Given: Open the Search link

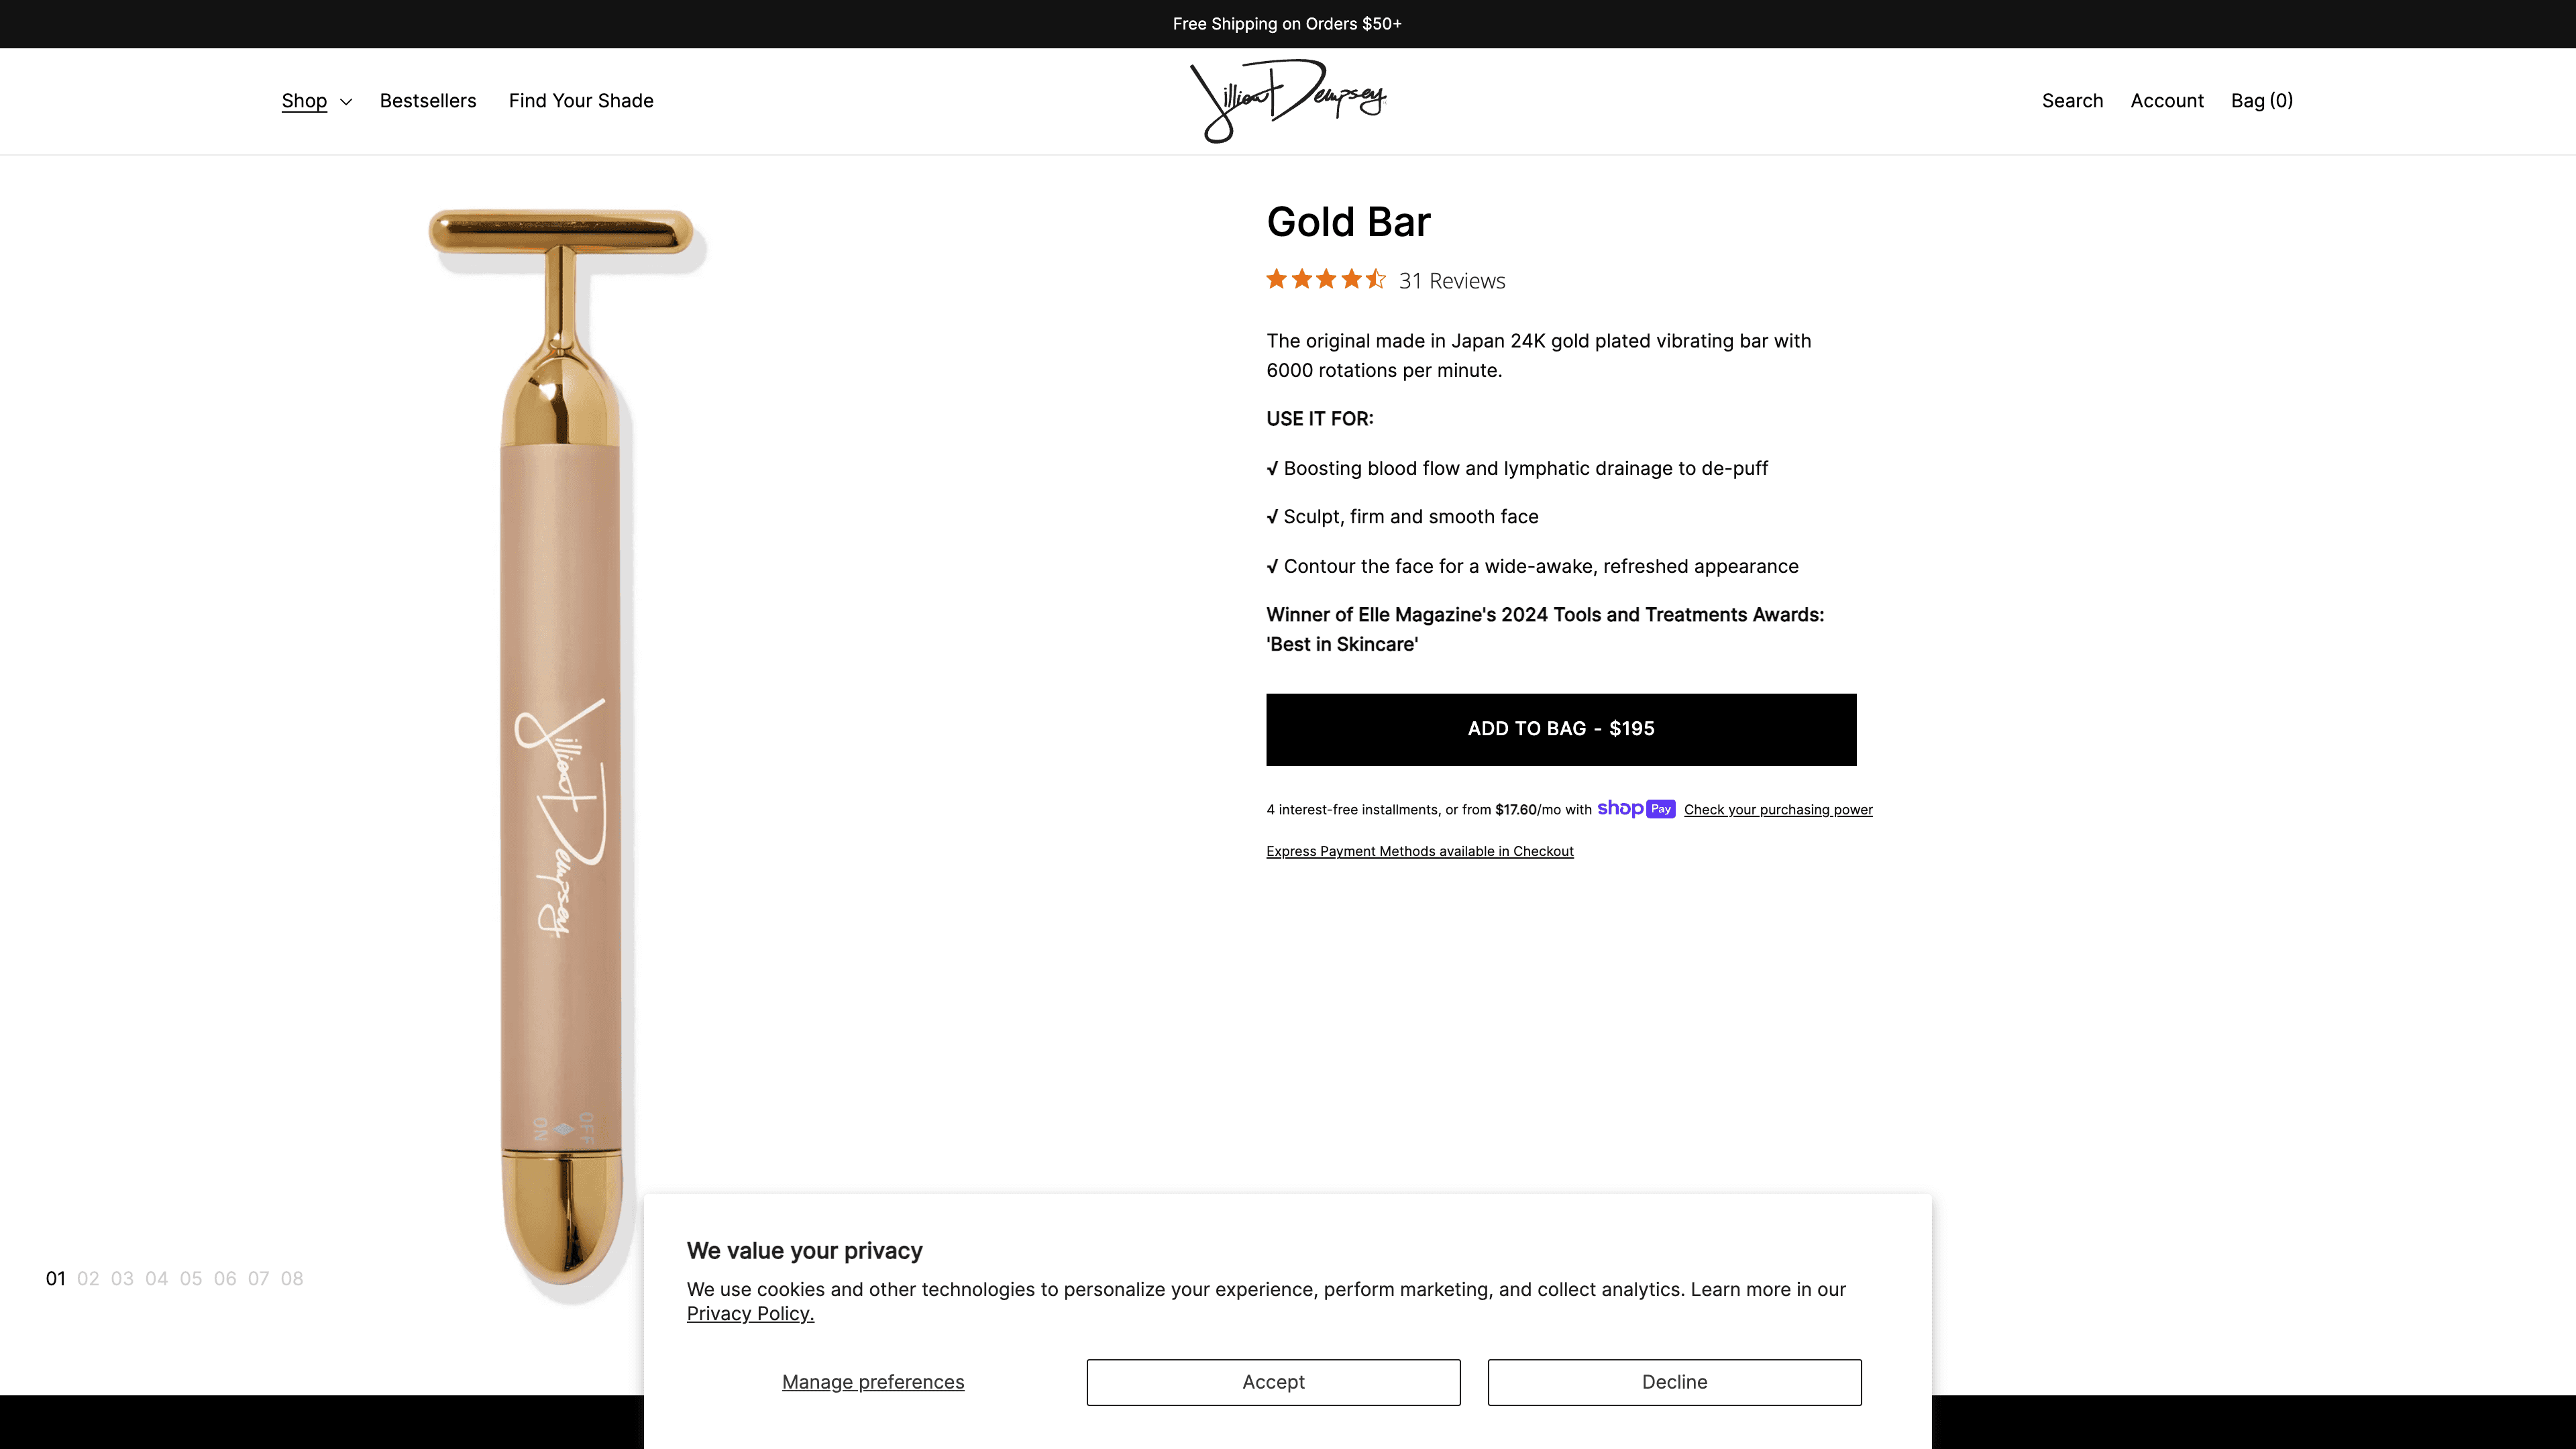Looking at the screenshot, I should click(2072, 101).
